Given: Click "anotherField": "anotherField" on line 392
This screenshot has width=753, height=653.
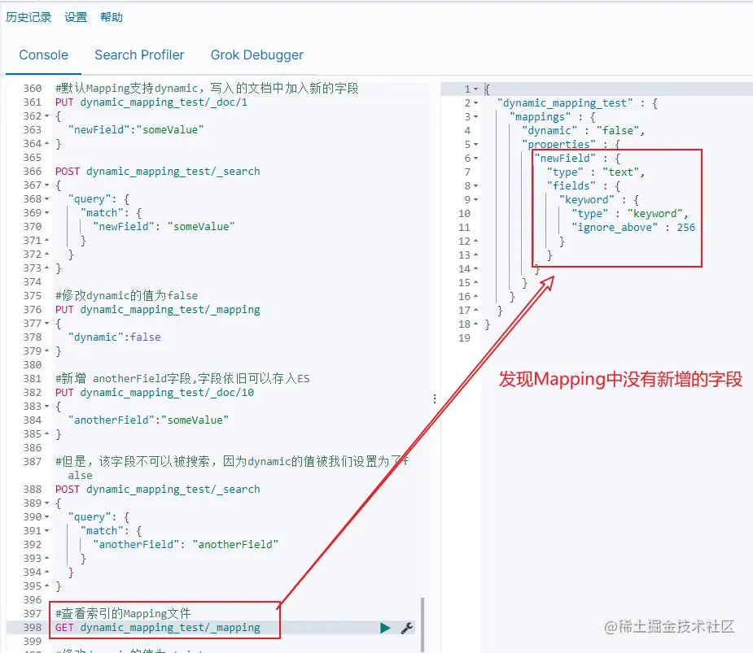Looking at the screenshot, I should pyautogui.click(x=186, y=545).
